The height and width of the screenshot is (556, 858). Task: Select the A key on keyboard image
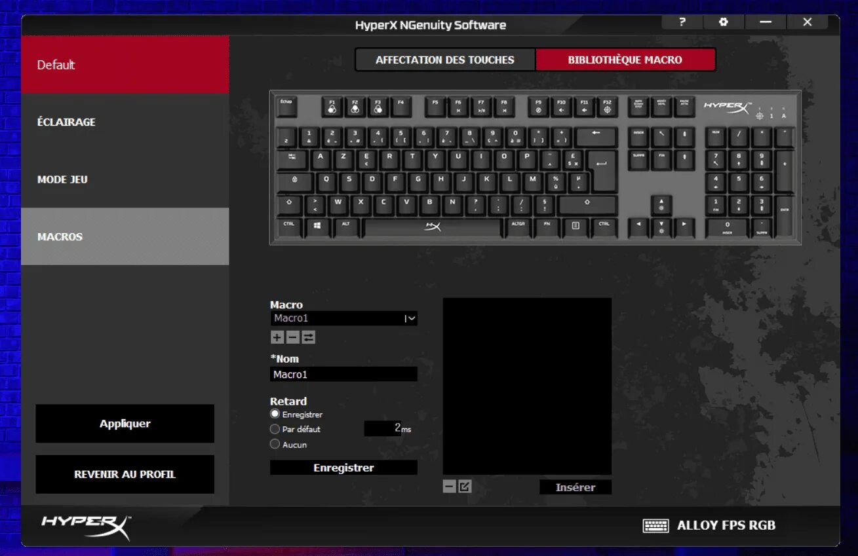[x=321, y=159]
